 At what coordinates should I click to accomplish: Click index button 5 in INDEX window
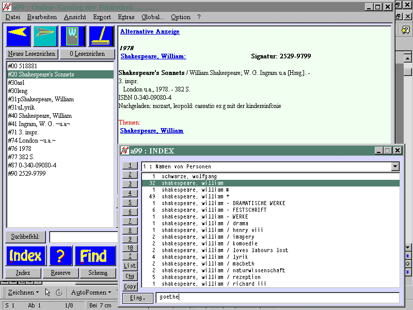(x=130, y=203)
